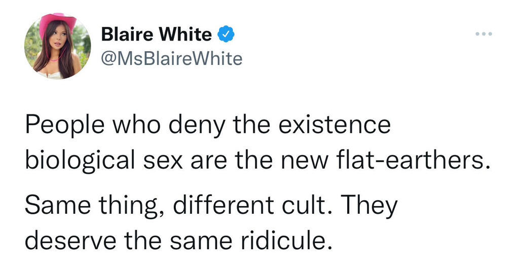Select the 'Same thing, different cult' line

point(211,205)
